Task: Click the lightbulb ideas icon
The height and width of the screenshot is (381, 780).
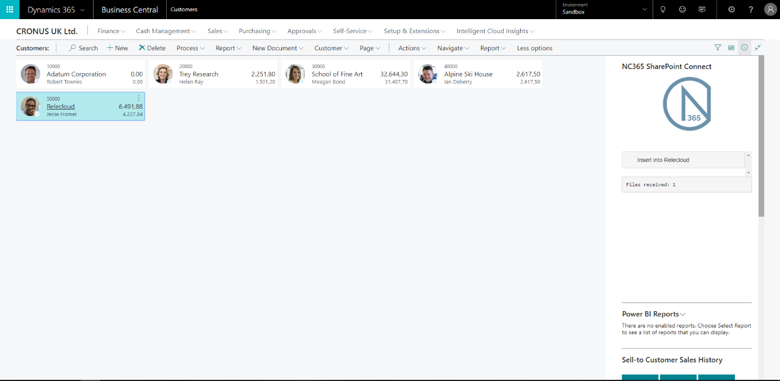Action: [663, 10]
